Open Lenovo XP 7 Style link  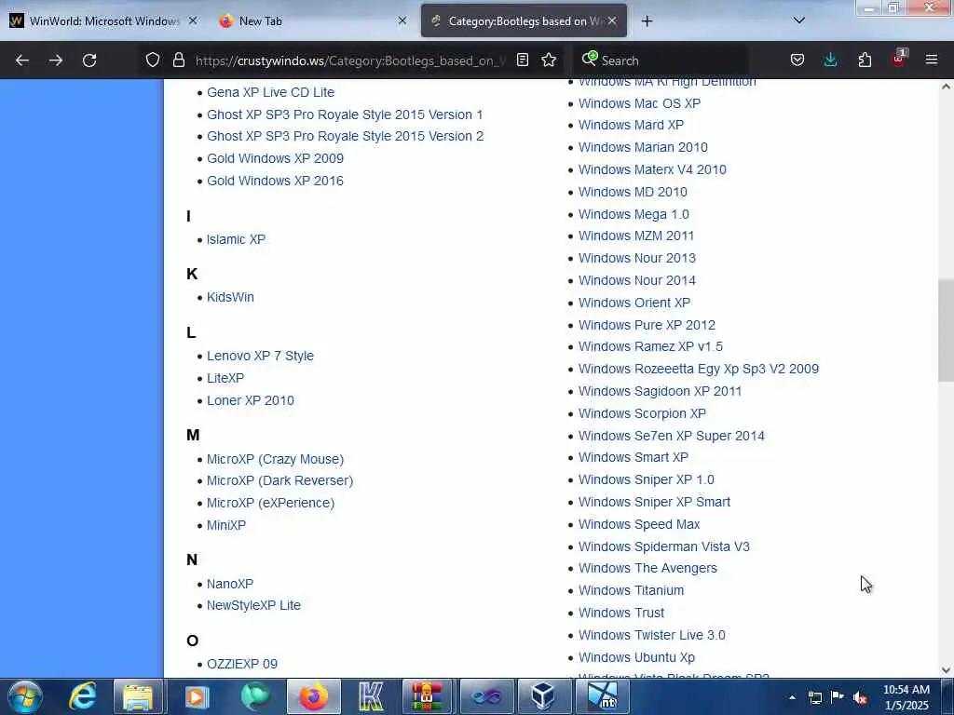[x=261, y=356]
